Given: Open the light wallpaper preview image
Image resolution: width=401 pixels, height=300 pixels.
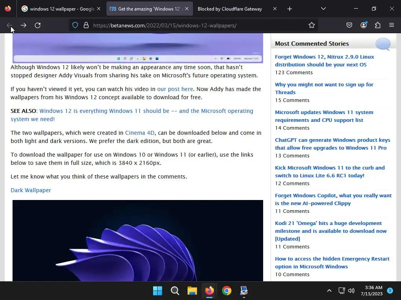Looking at the screenshot, I should (x=138, y=48).
